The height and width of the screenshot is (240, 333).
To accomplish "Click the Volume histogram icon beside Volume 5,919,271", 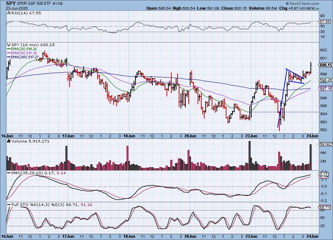I will pos(9,141).
